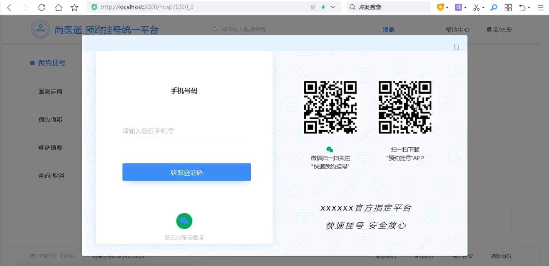
Task: Click the phone number input field
Action: [184, 131]
